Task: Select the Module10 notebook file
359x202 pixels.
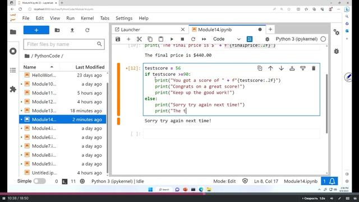Action: [x=62, y=84]
